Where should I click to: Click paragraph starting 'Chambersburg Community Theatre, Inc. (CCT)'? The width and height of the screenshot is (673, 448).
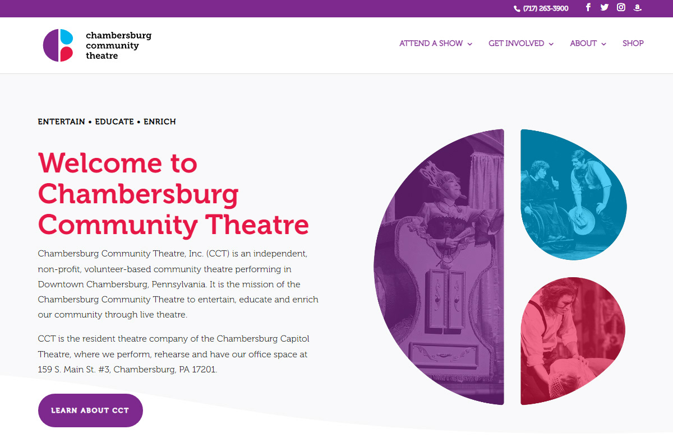[178, 284]
